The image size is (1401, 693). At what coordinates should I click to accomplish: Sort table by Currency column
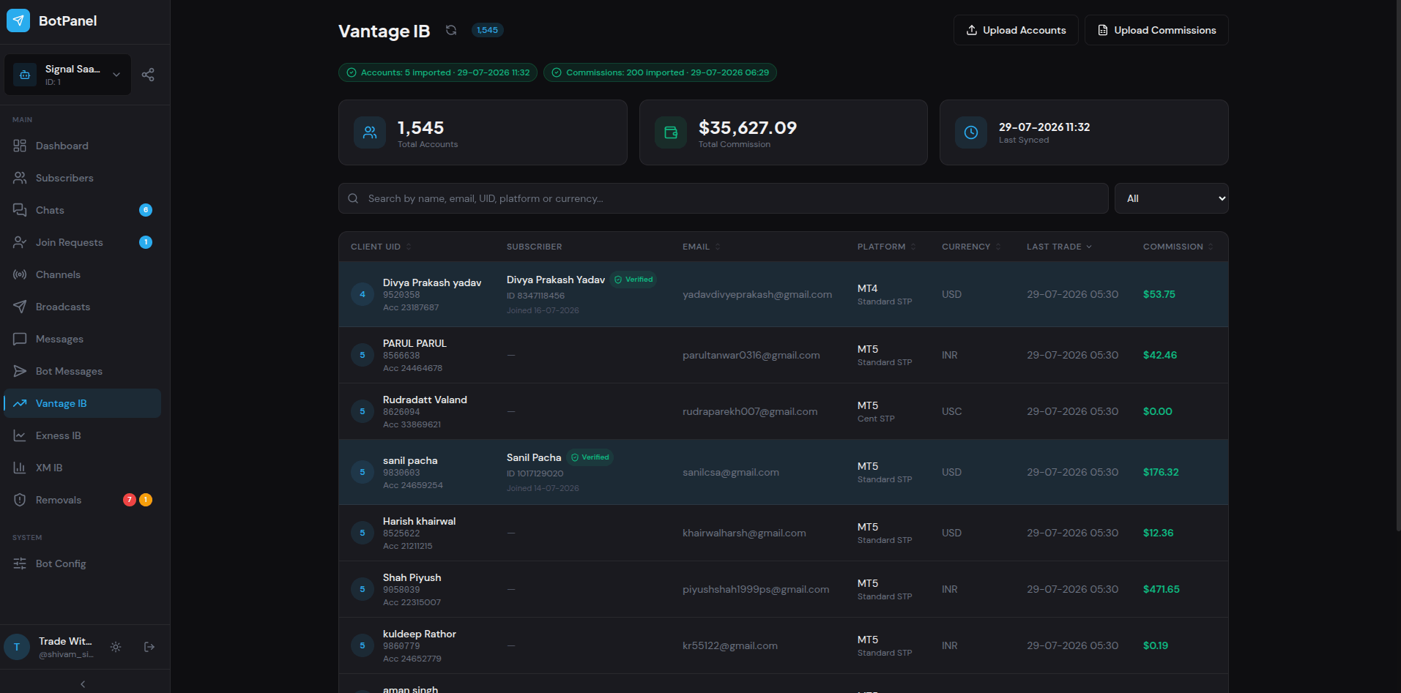971,247
